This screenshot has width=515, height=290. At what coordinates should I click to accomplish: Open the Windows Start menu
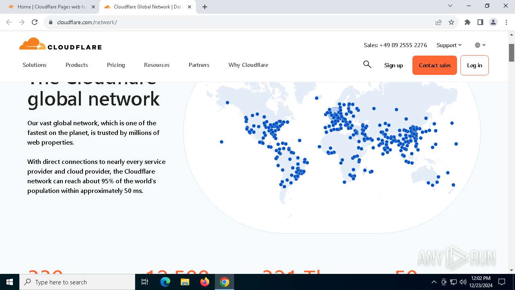(10, 282)
